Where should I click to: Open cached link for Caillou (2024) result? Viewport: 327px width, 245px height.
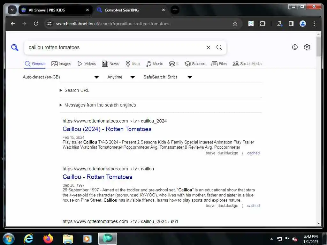pyautogui.click(x=253, y=153)
